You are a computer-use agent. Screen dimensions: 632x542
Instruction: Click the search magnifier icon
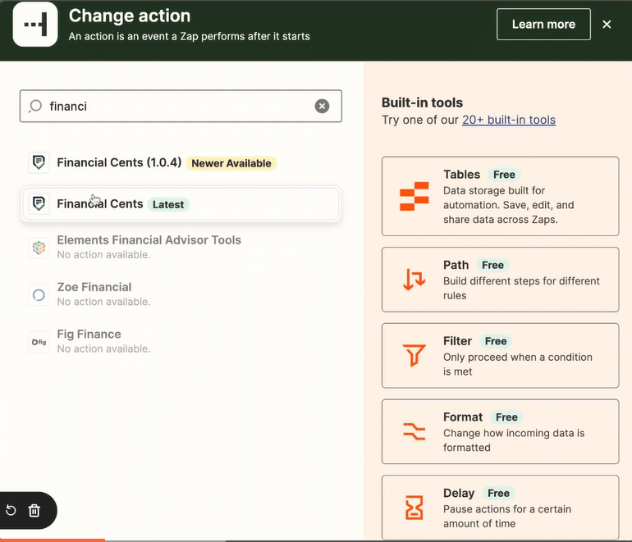35,107
